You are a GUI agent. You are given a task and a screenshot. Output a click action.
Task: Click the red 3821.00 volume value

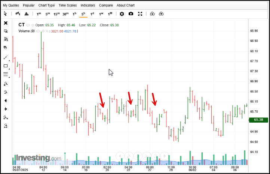click(57, 31)
